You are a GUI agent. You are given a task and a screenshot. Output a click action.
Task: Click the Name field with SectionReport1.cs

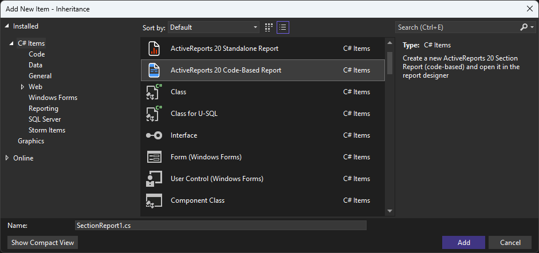tap(221, 225)
